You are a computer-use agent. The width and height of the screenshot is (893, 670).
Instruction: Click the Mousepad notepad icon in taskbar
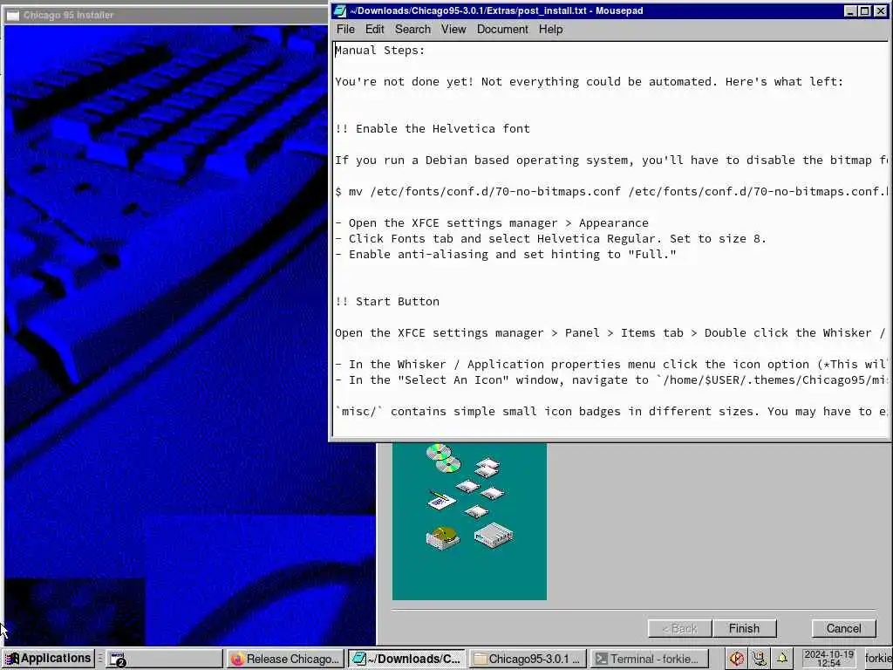coord(358,659)
